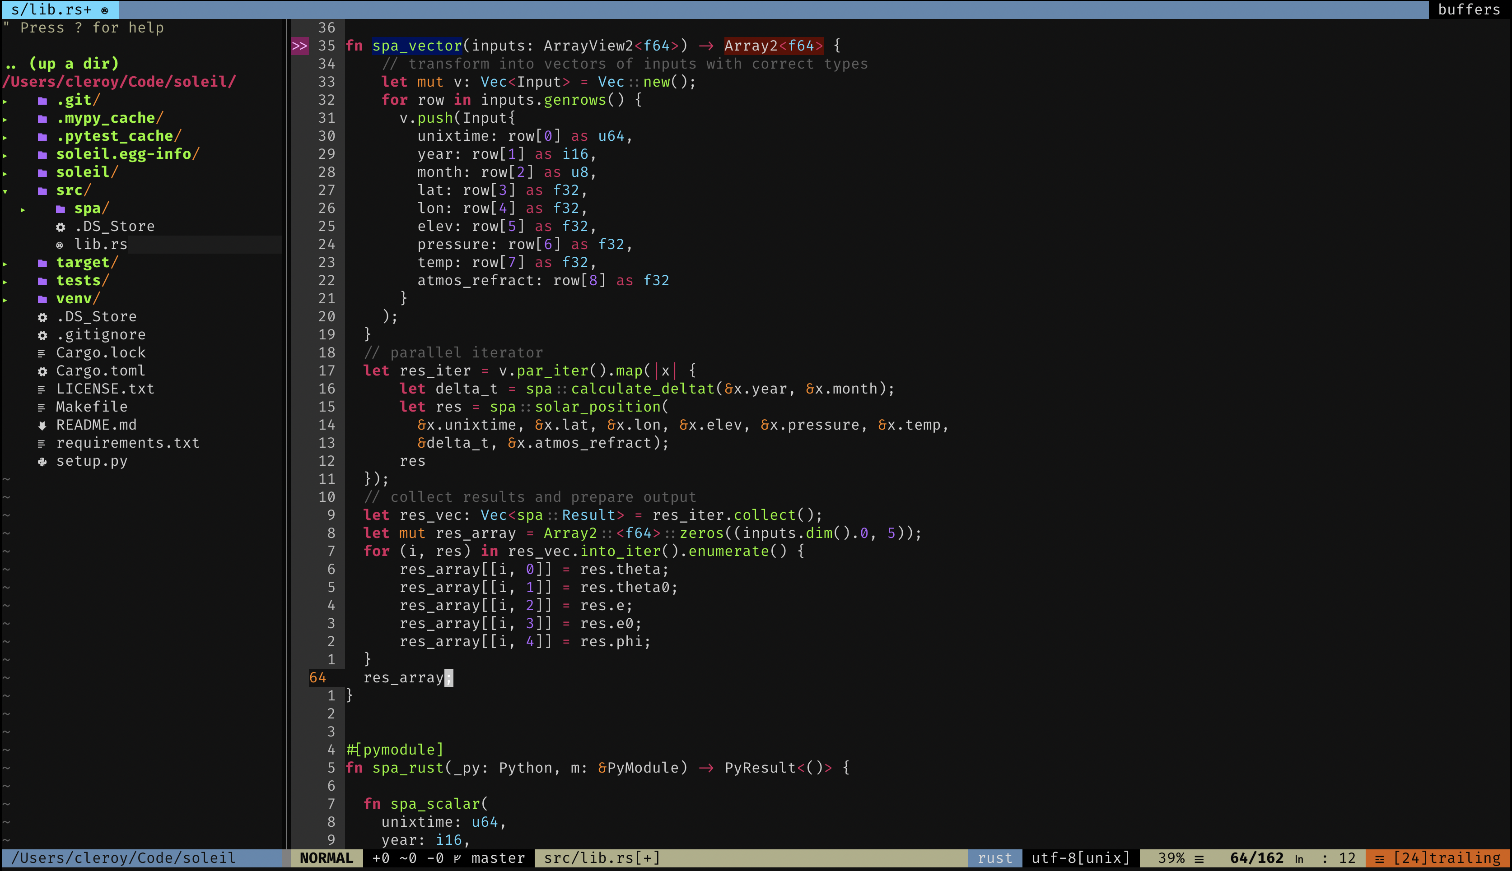Click the git hunks summary '+0 ~0 -0'
This screenshot has height=871, width=1512.
(x=408, y=858)
